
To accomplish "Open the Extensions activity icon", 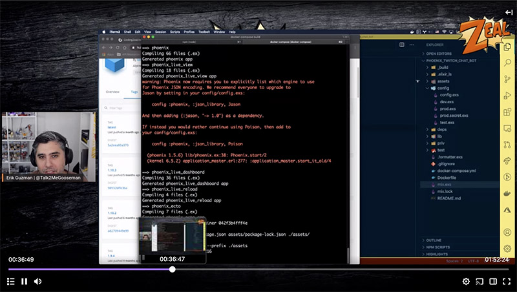I will (507, 112).
